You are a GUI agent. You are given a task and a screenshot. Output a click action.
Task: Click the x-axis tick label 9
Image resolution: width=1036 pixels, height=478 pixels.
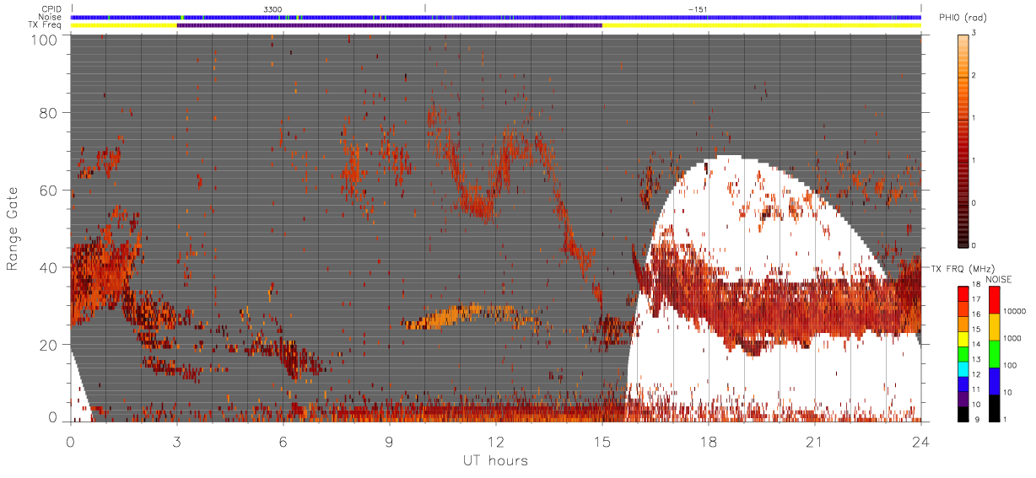[x=390, y=443]
